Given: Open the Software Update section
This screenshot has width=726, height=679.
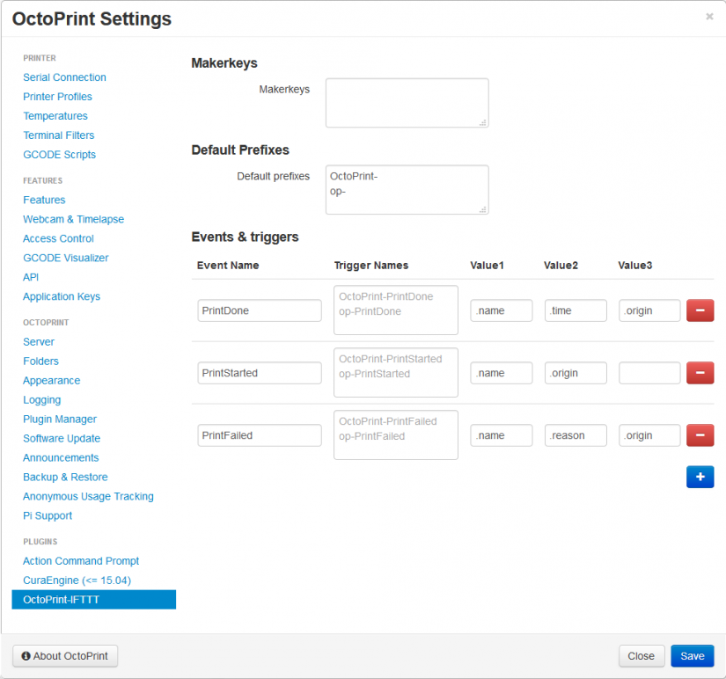Looking at the screenshot, I should (x=62, y=438).
